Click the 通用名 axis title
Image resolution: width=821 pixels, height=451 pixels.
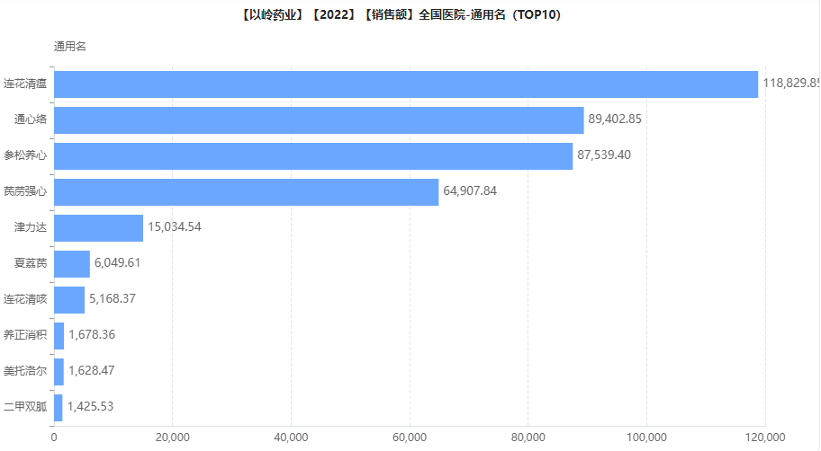click(x=69, y=47)
